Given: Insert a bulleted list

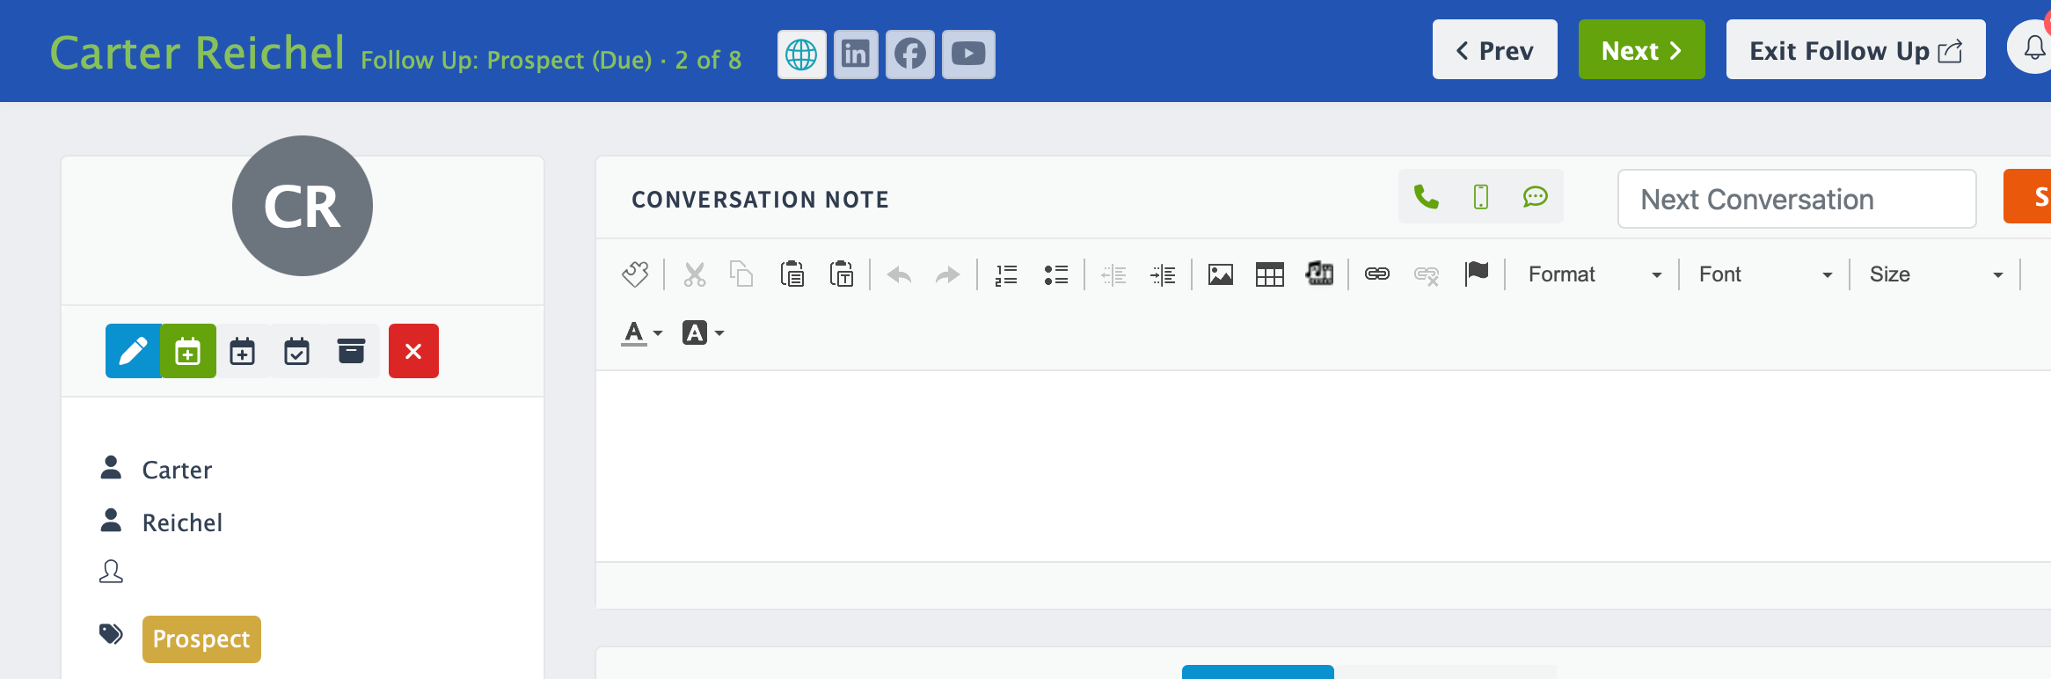Looking at the screenshot, I should point(1055,275).
